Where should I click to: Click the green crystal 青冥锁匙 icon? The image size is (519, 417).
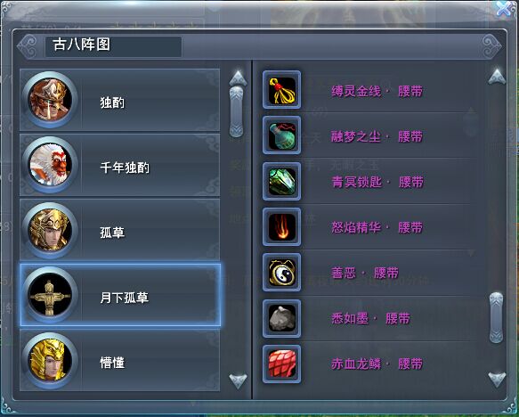[x=281, y=181]
